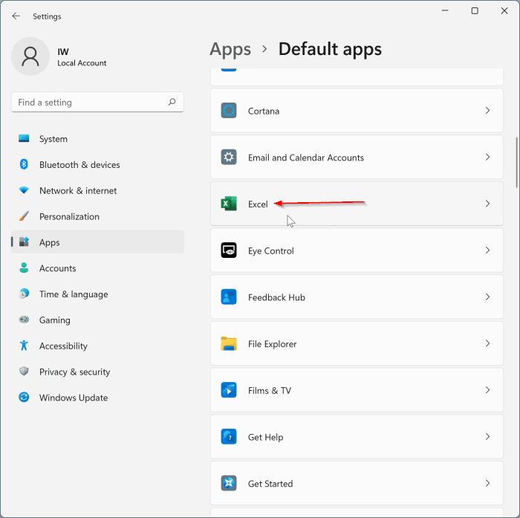Click the Privacy shield icon

24,372
